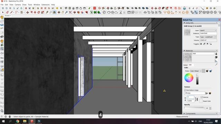Click the Edit tab in Materials

pos(190,65)
